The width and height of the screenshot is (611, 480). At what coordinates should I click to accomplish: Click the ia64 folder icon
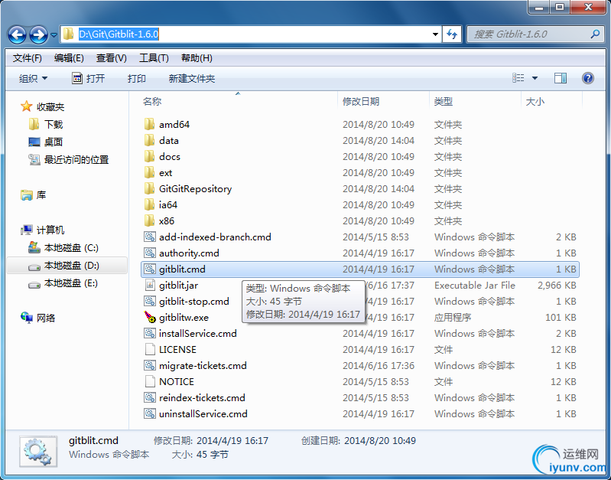point(149,204)
